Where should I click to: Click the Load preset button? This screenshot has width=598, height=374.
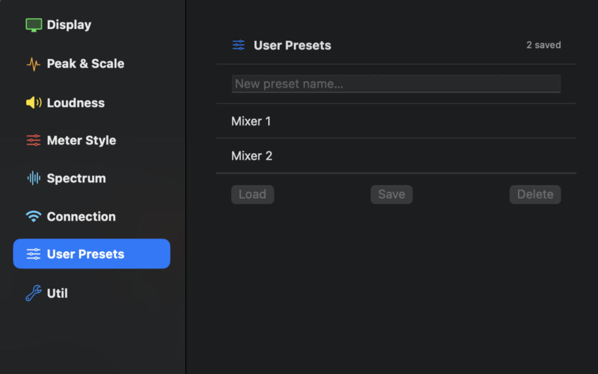pyautogui.click(x=252, y=194)
